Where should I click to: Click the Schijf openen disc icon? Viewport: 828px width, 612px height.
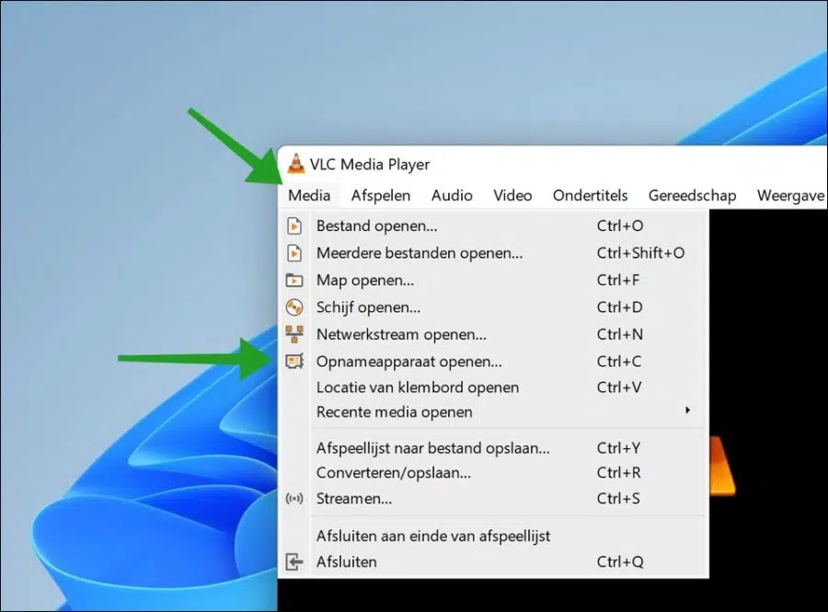tap(294, 307)
